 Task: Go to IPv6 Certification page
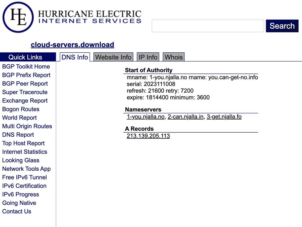click(x=24, y=186)
